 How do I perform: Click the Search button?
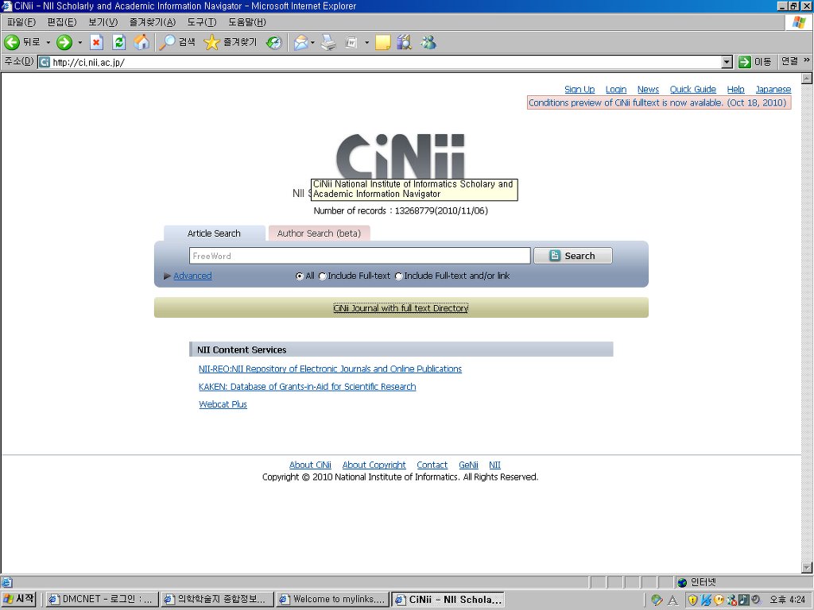(x=573, y=256)
